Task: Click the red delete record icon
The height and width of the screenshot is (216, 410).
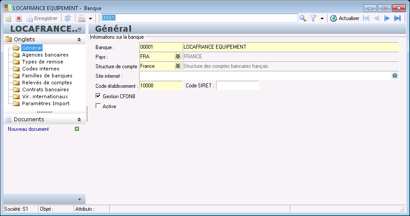Action: tap(19, 18)
